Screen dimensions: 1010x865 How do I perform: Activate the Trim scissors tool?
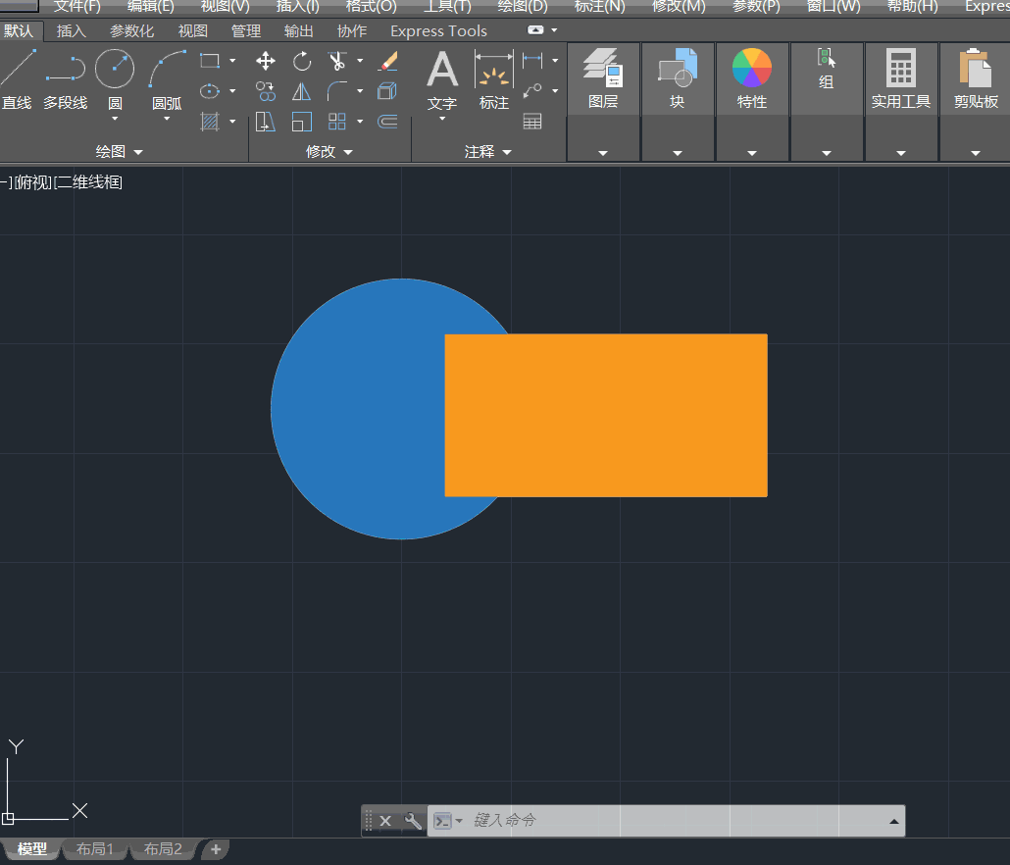click(337, 61)
